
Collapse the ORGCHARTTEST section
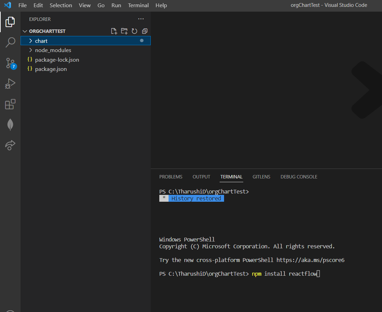coord(44,31)
